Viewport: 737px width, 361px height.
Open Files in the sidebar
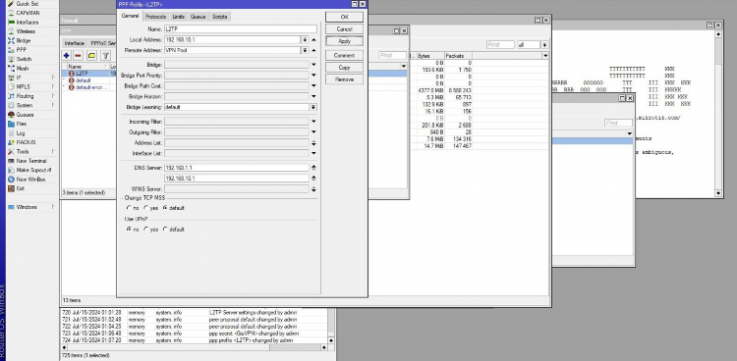point(22,124)
